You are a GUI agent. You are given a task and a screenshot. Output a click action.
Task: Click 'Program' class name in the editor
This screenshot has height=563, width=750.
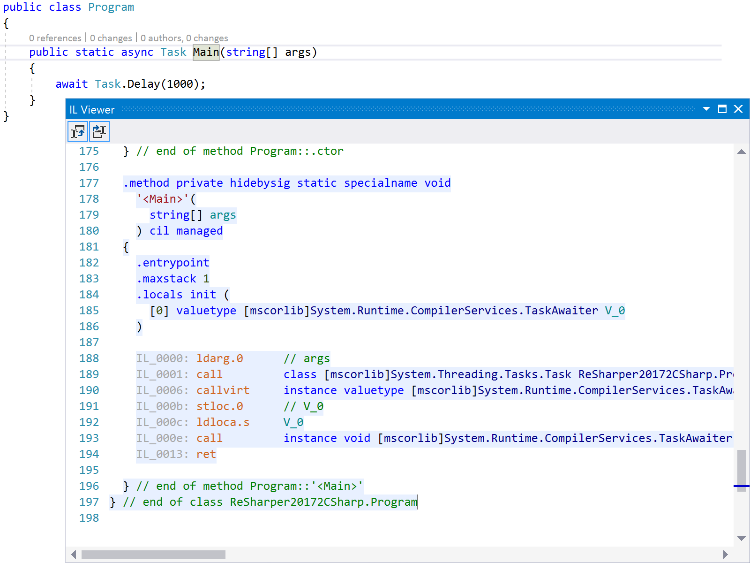tap(111, 7)
